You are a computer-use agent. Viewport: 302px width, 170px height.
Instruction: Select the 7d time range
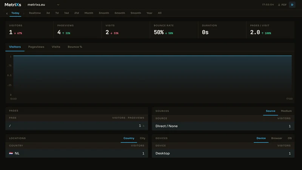coord(57,13)
